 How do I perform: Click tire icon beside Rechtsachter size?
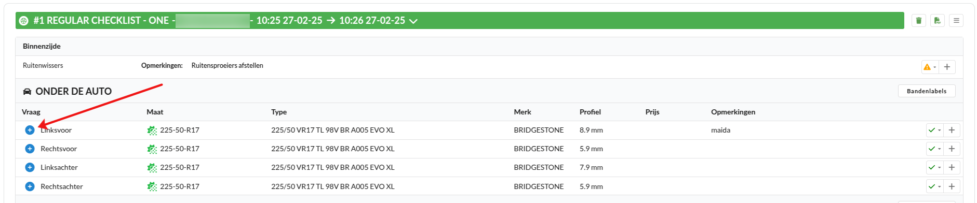click(152, 186)
